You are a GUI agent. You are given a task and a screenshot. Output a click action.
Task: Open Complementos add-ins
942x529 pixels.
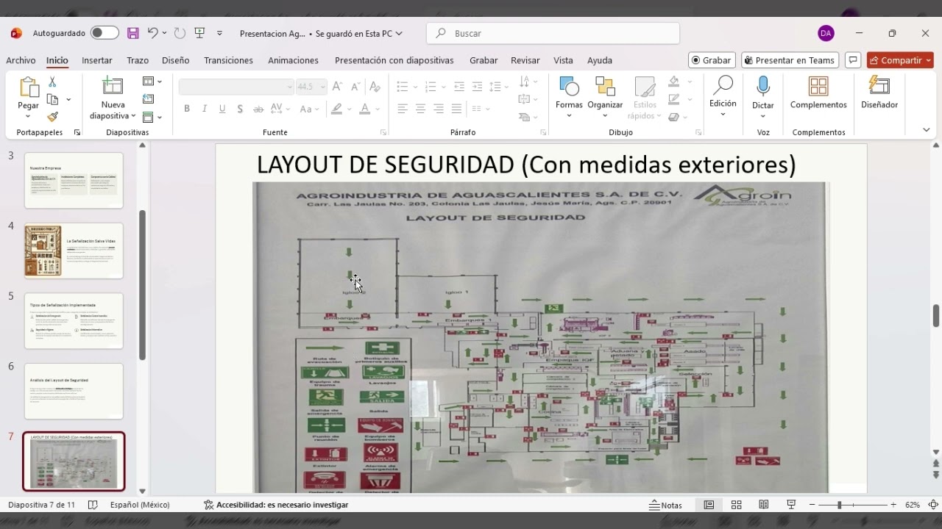tap(818, 93)
